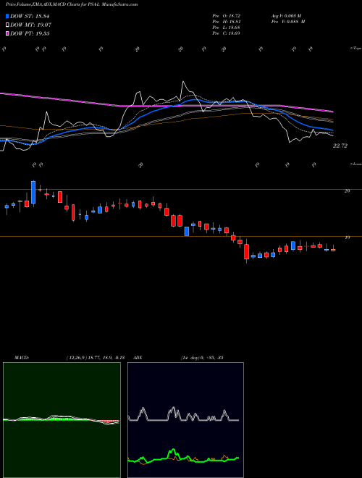Select the 'DOW PT: 19.35' legend text
The image size is (362, 478).
coord(30,33)
